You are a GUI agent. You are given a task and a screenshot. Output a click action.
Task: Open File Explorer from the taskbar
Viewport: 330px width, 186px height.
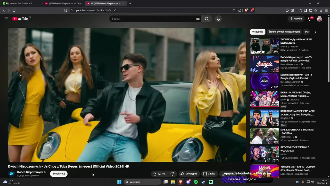[x=173, y=182]
